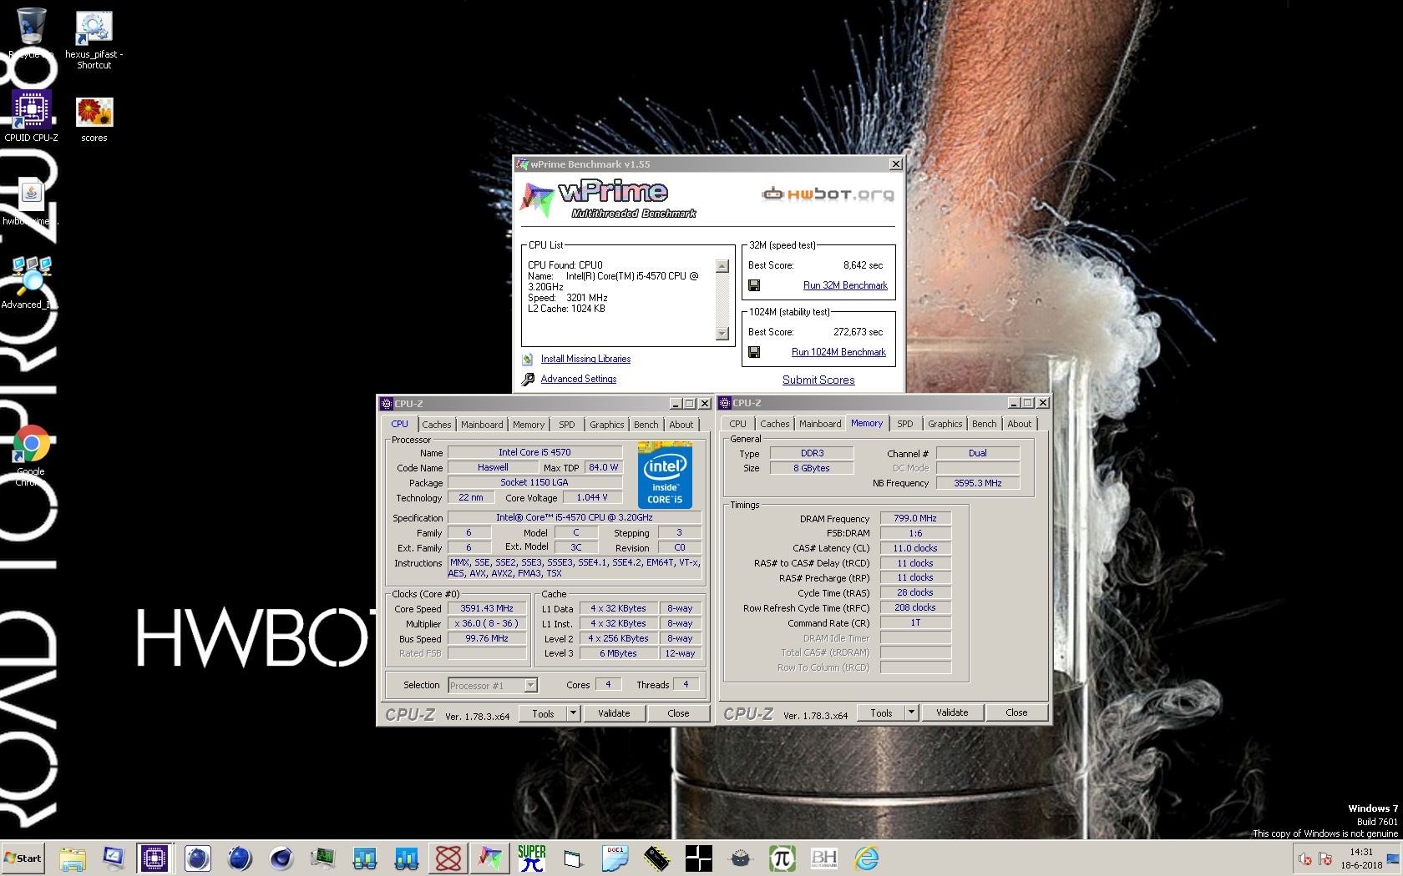
Task: Open Caches tab in right CPU-Z
Action: pyautogui.click(x=774, y=424)
